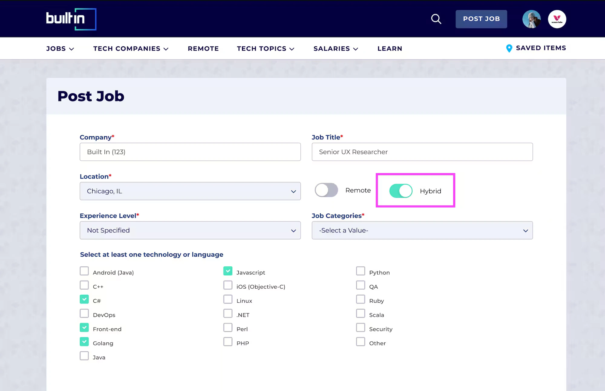The height and width of the screenshot is (391, 605).
Task: Check the Python checkbox
Action: pos(361,271)
